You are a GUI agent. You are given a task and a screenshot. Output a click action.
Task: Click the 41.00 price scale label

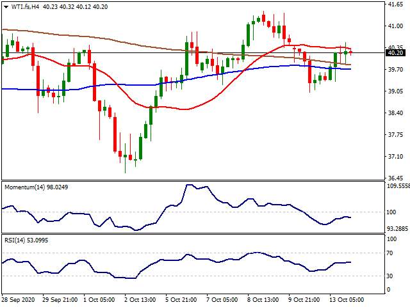pyautogui.click(x=396, y=26)
